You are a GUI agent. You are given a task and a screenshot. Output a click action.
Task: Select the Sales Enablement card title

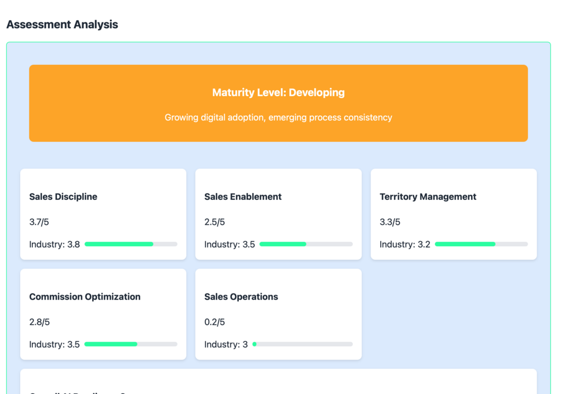click(243, 197)
